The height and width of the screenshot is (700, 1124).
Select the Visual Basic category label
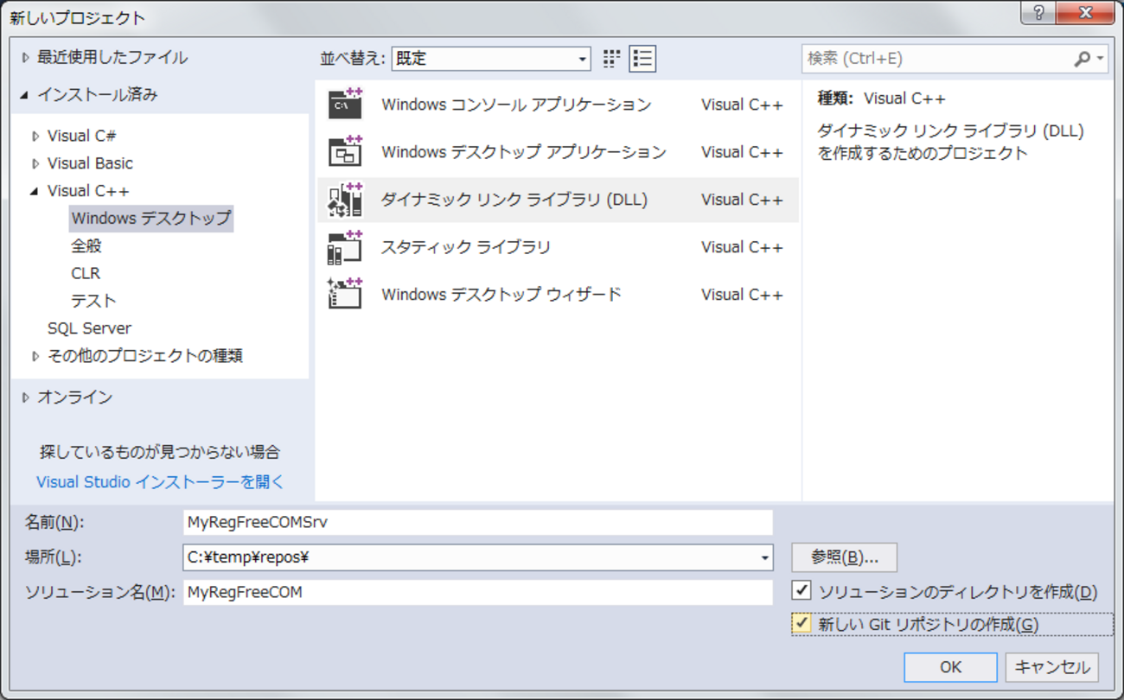tap(90, 163)
